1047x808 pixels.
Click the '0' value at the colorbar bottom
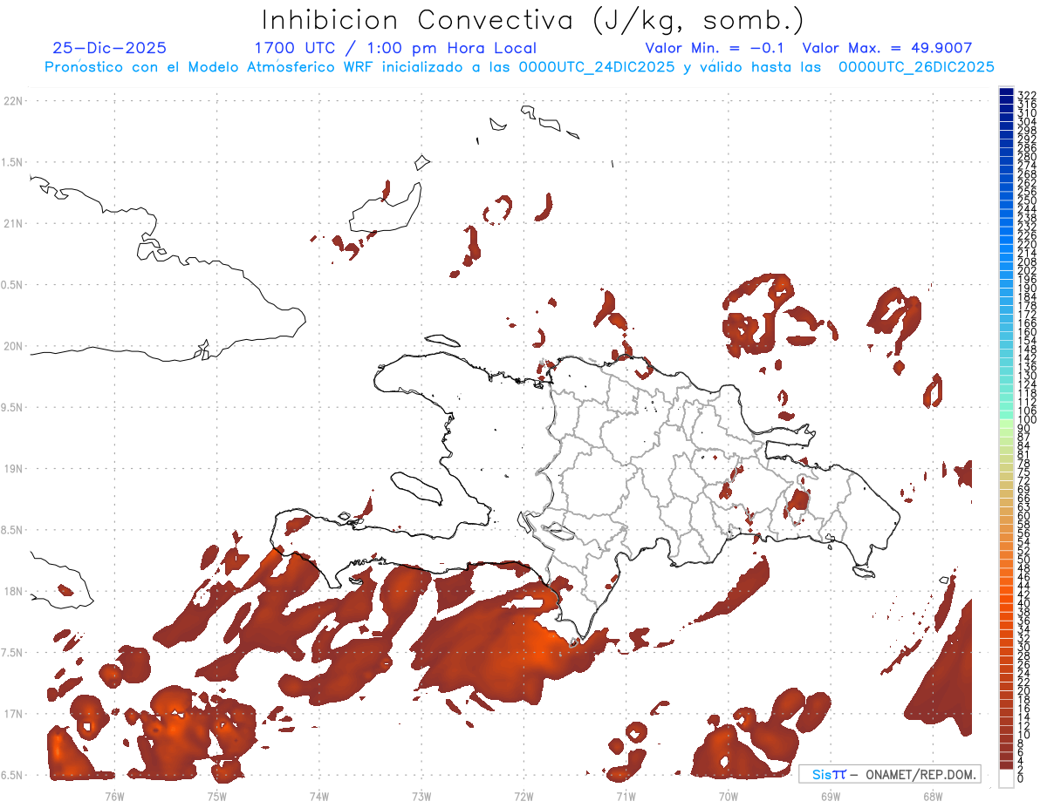[x=1021, y=779]
